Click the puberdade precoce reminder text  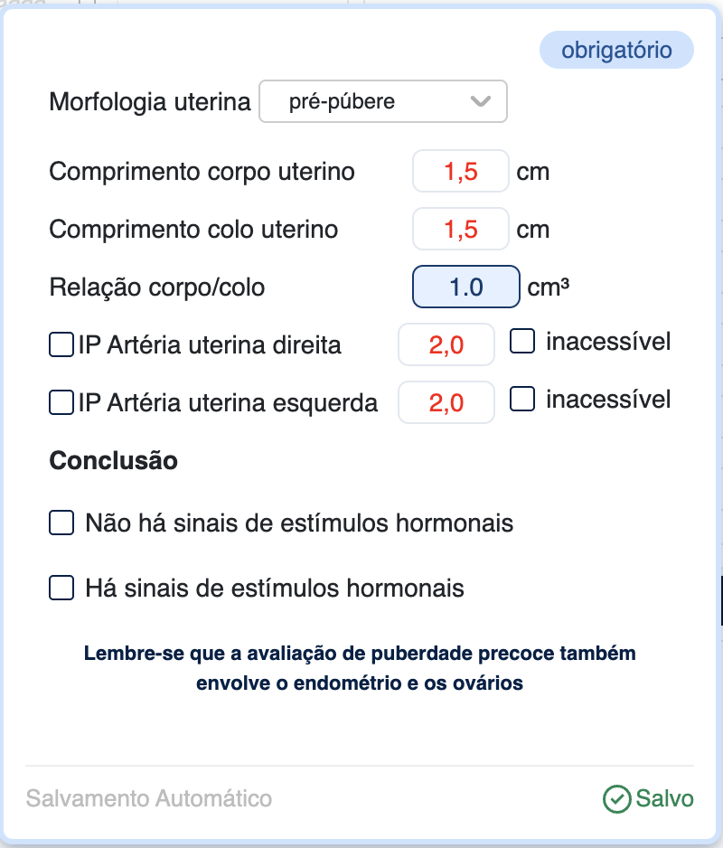point(360,668)
